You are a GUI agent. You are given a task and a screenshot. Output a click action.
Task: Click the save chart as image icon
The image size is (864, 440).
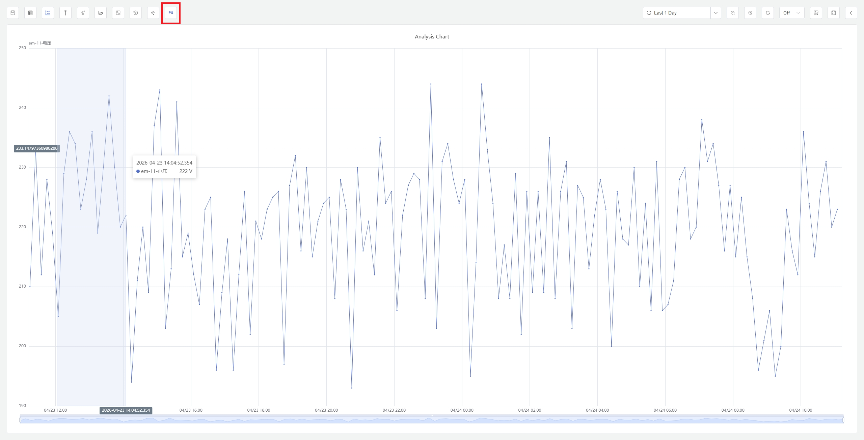coord(816,12)
